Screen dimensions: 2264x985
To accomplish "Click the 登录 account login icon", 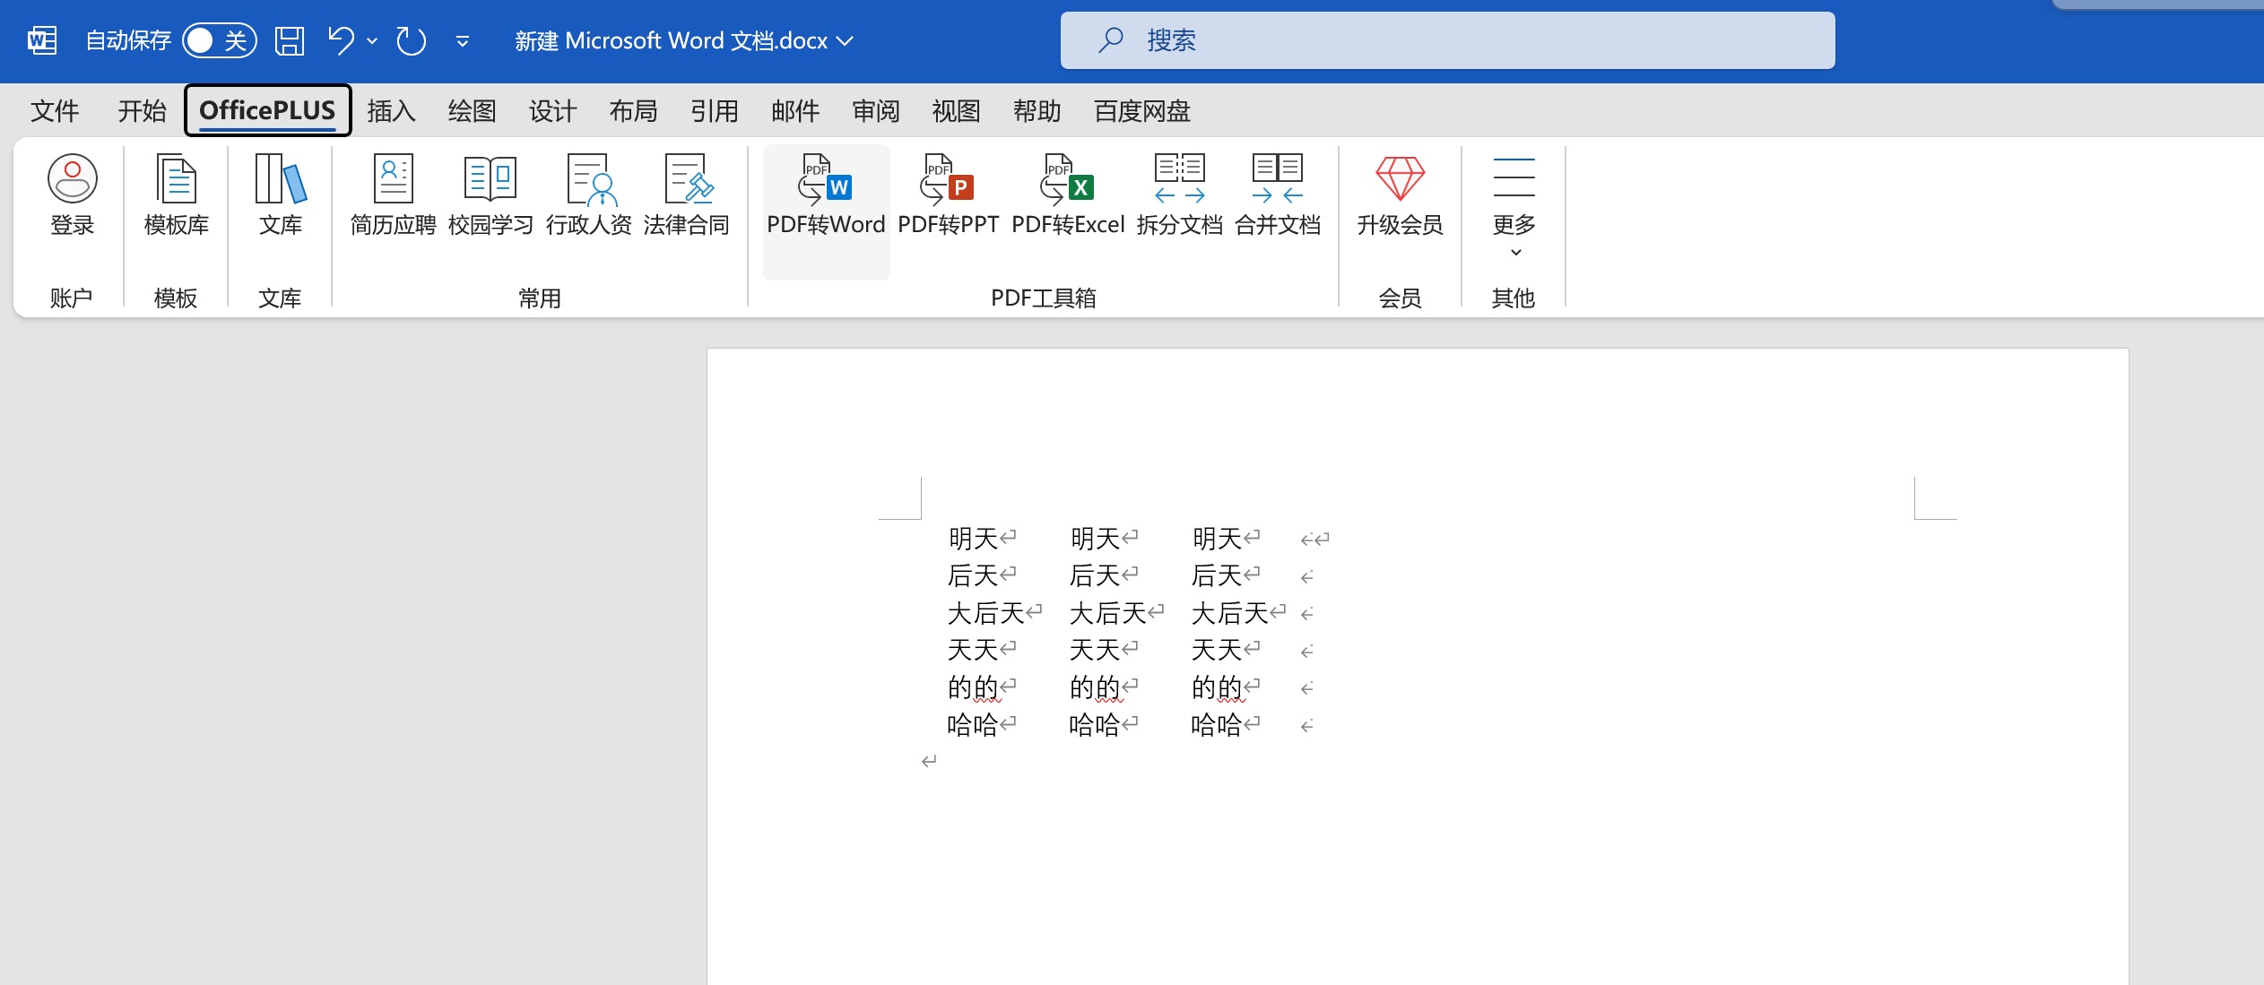I will pyautogui.click(x=72, y=179).
